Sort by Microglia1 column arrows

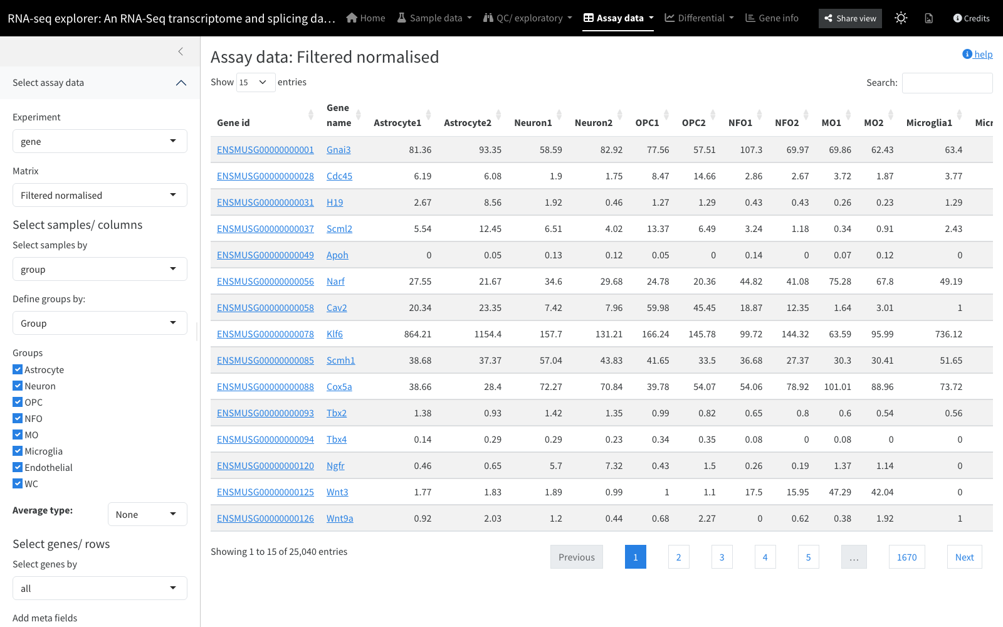pos(960,115)
